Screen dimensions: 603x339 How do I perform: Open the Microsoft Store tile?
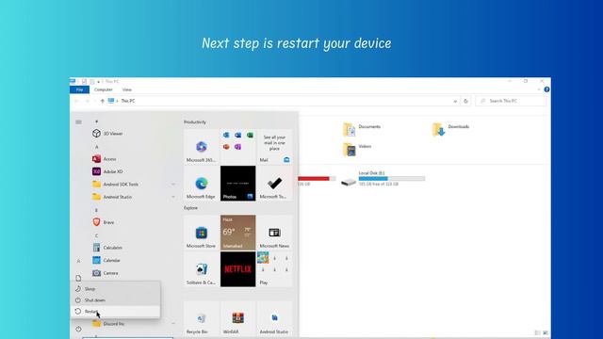(201, 233)
